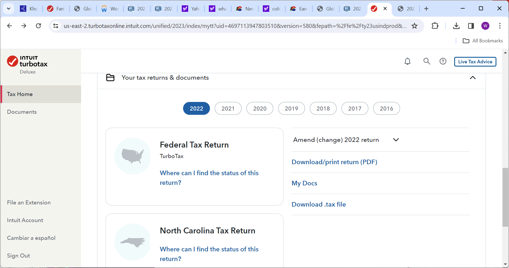
Task: Bookmark this page with the star icon
Action: coord(415,26)
